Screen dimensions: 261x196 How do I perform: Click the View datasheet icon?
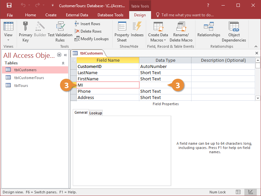click(8, 26)
